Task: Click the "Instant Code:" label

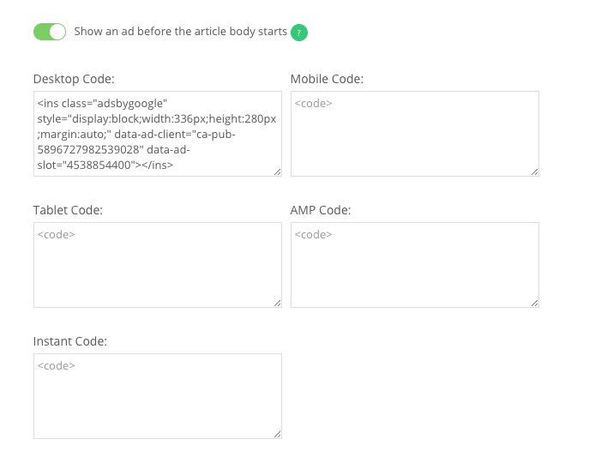Action: point(70,341)
